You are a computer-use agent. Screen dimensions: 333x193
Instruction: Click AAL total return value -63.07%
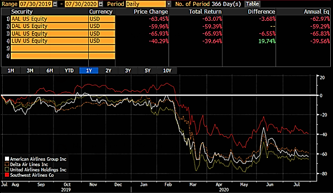click(x=212, y=19)
